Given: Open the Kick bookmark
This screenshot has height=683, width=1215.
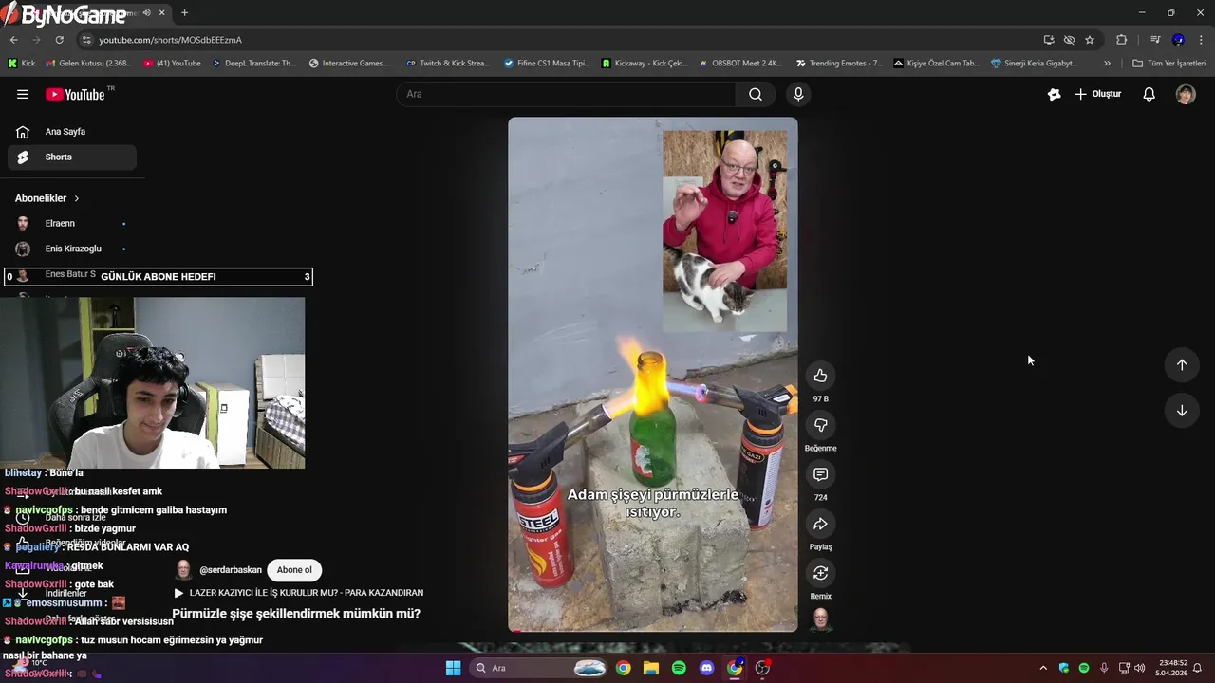Looking at the screenshot, I should (21, 64).
